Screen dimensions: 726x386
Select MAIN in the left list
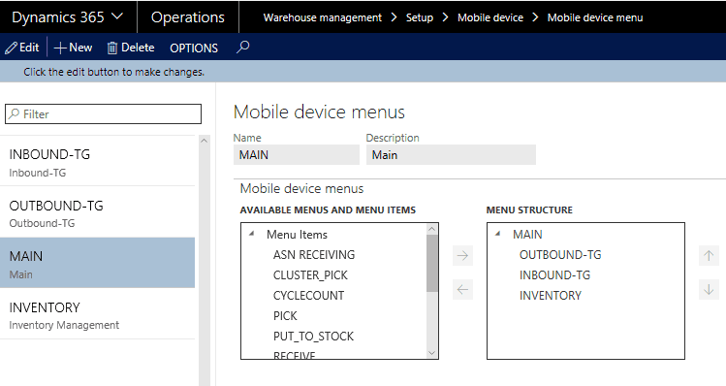point(97,263)
